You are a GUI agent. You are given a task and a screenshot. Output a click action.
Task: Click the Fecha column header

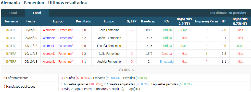(31, 21)
